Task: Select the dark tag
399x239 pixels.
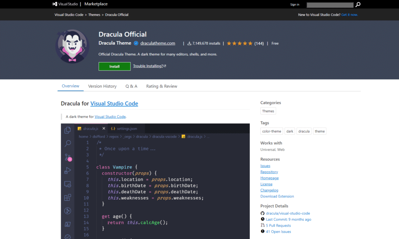Action: [290, 131]
